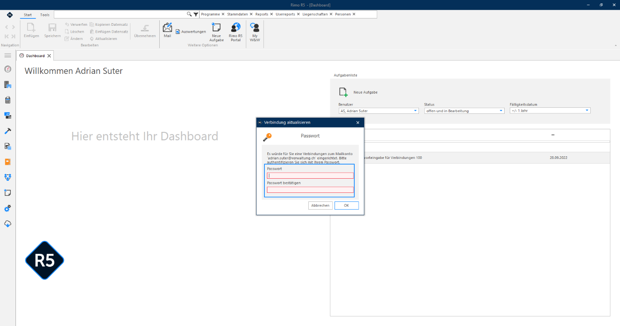Open My W&W in the ribbon
The height and width of the screenshot is (326, 620).
coord(255,32)
